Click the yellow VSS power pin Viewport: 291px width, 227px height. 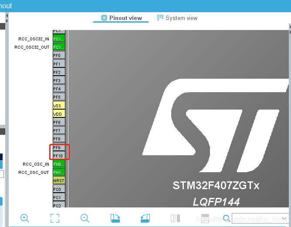tap(58, 105)
